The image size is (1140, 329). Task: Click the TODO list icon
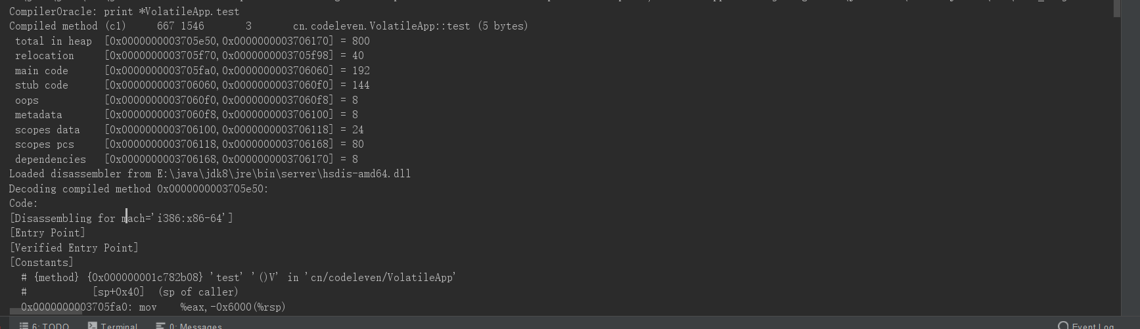click(x=24, y=326)
